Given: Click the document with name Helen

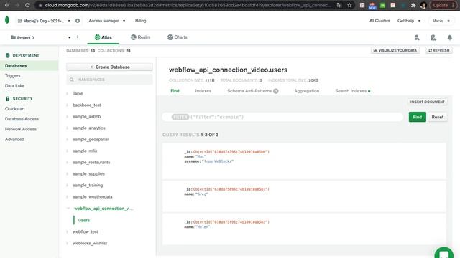Looking at the screenshot, I should (x=304, y=229).
